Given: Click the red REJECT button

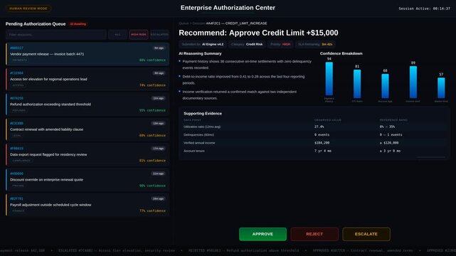Looking at the screenshot, I should click(x=314, y=234).
